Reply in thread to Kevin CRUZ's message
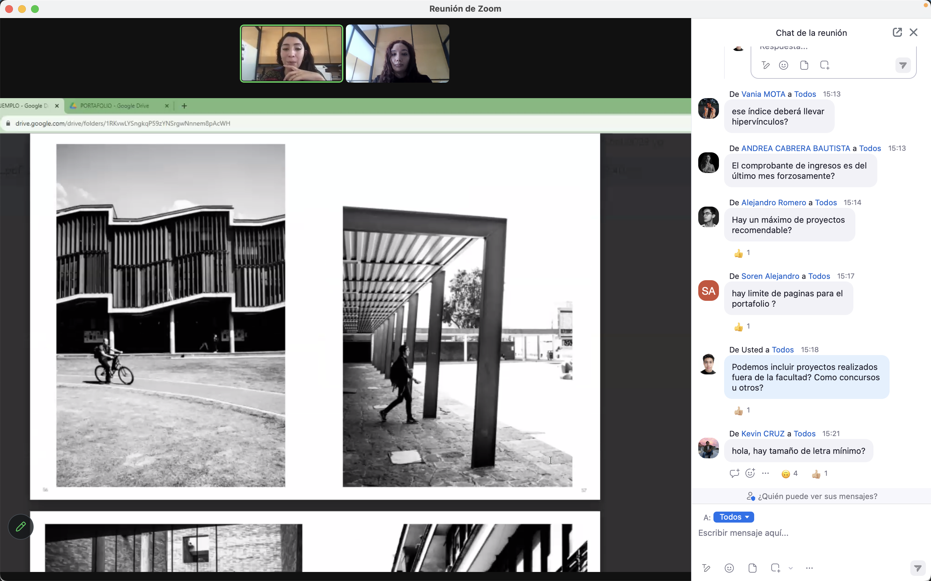 [x=734, y=474]
